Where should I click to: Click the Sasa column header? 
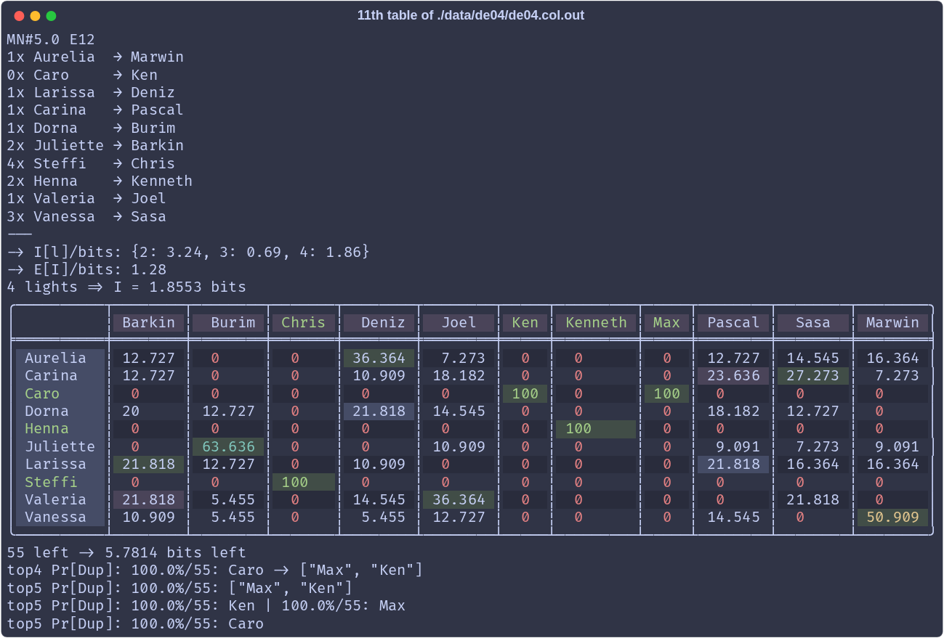[x=812, y=323]
